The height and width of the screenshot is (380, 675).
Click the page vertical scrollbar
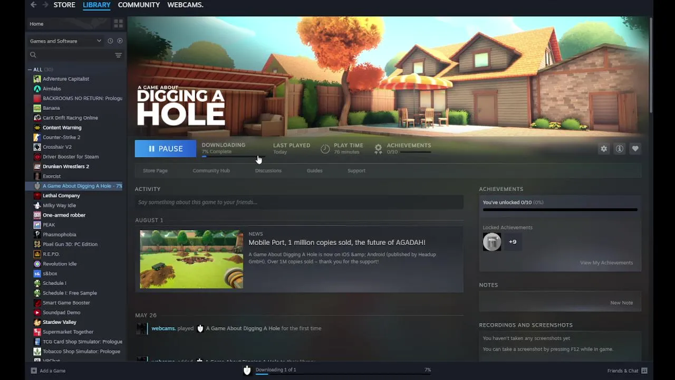coord(651,64)
